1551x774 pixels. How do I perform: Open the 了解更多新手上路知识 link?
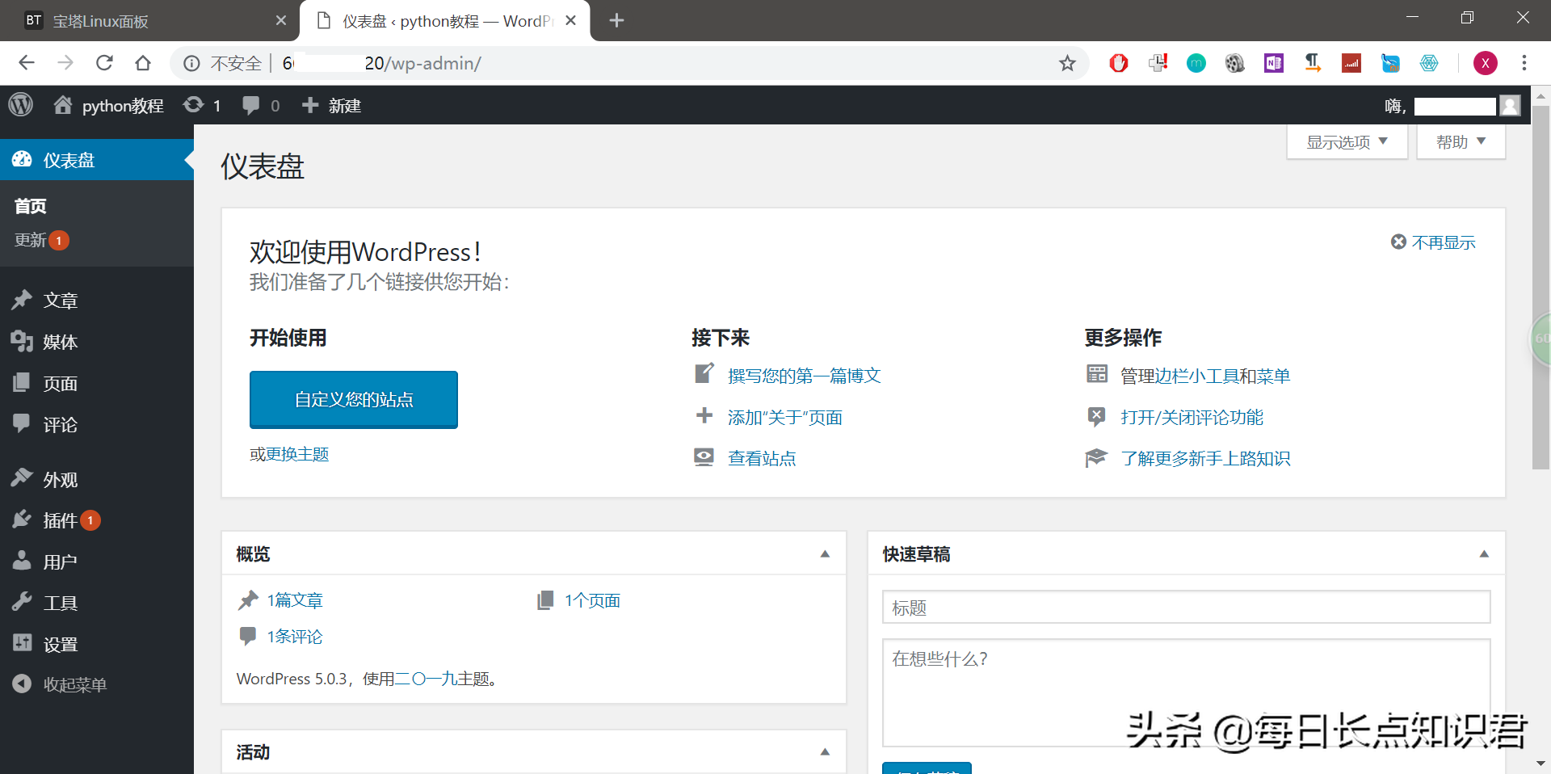pos(1205,459)
